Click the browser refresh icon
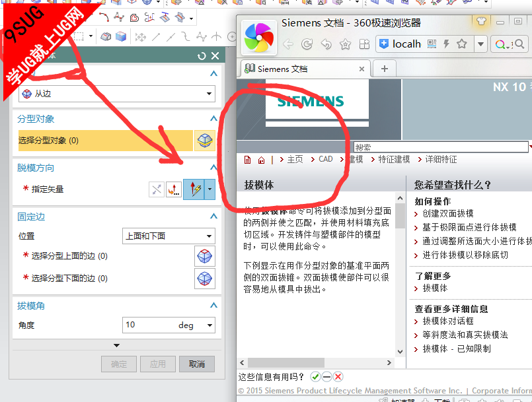Screen dimensions: 532x402 tap(307, 44)
